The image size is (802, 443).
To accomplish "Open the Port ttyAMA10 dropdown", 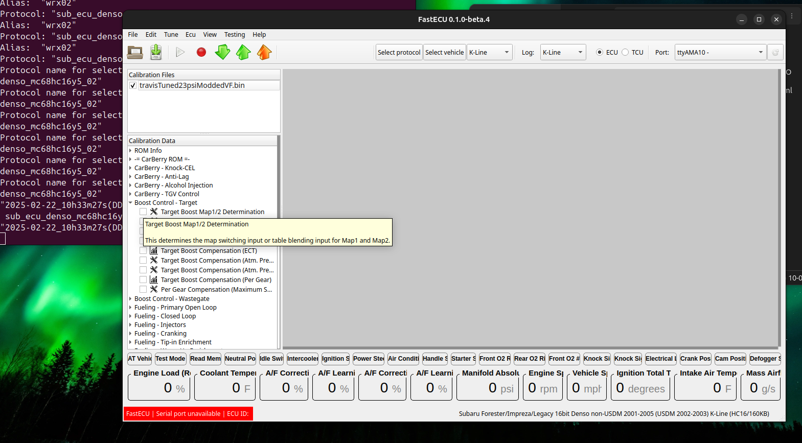I will [720, 52].
